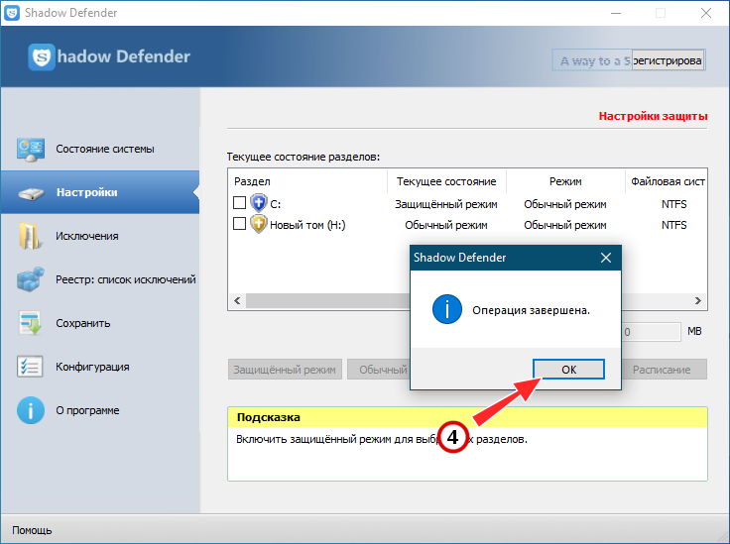The width and height of the screenshot is (730, 544).
Task: Click the Текущее состояние column header
Action: [x=446, y=181]
